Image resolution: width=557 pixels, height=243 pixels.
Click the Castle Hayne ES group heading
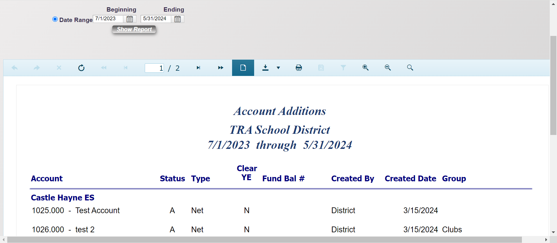[63, 198]
